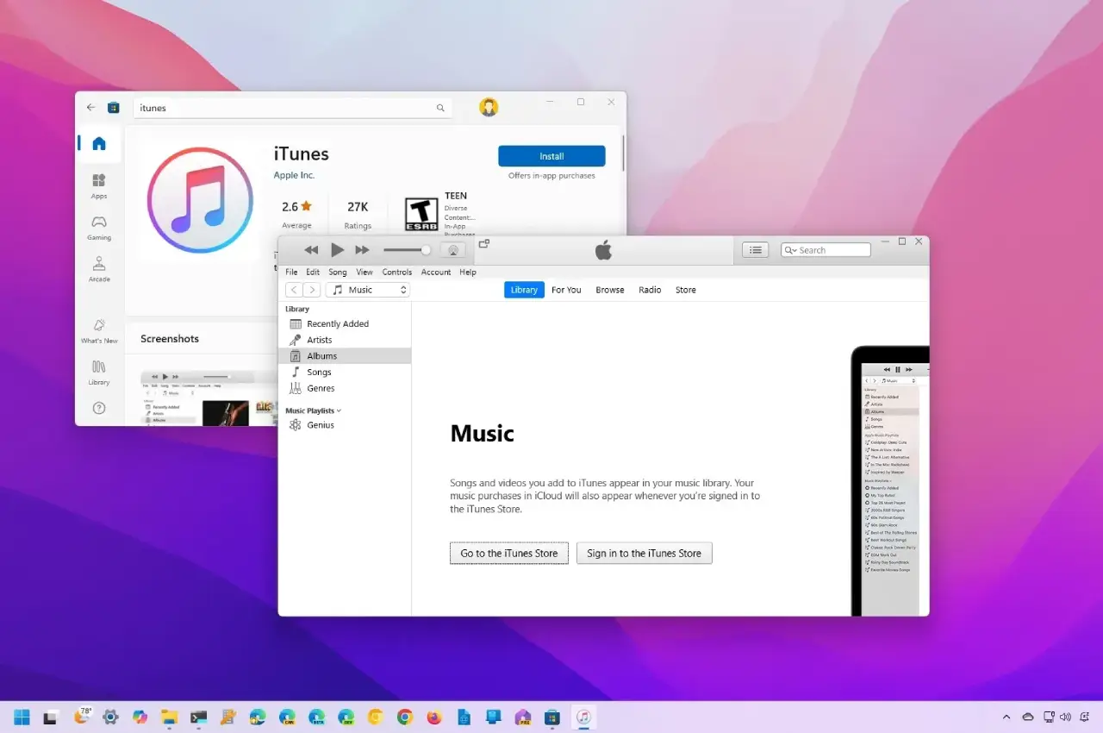1103x733 pixels.
Task: Click the iTunes play button
Action: tap(337, 250)
